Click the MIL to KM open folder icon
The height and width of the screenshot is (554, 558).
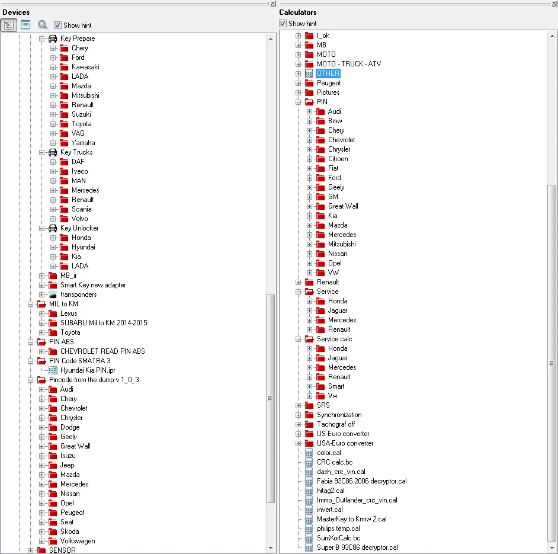click(x=41, y=304)
